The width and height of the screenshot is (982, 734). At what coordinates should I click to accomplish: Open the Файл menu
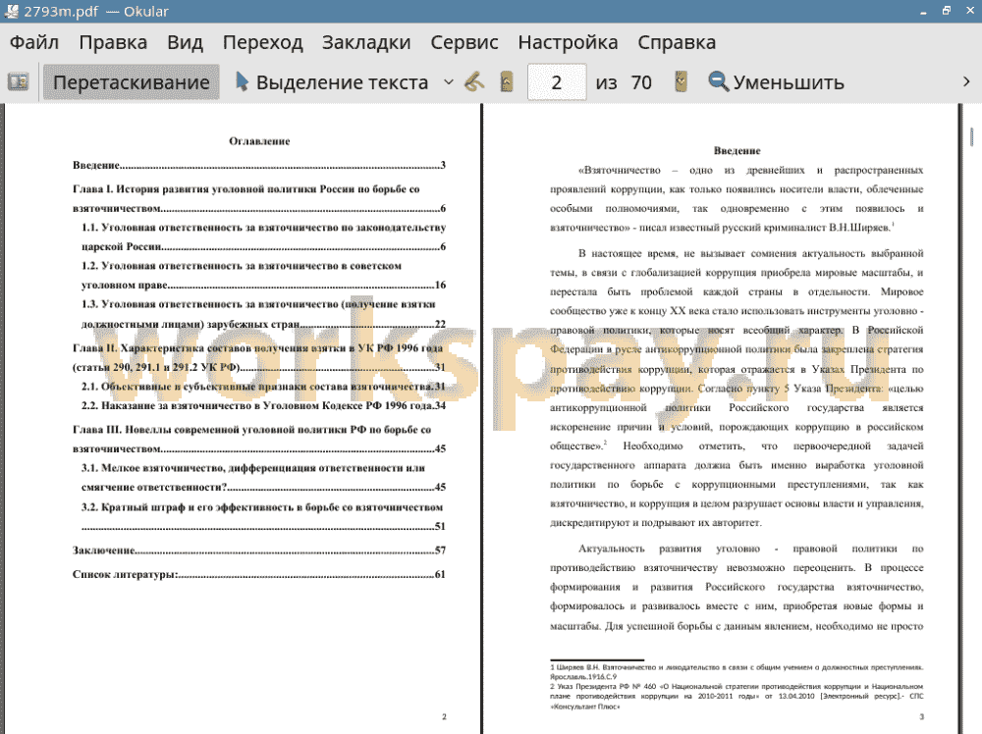point(34,42)
